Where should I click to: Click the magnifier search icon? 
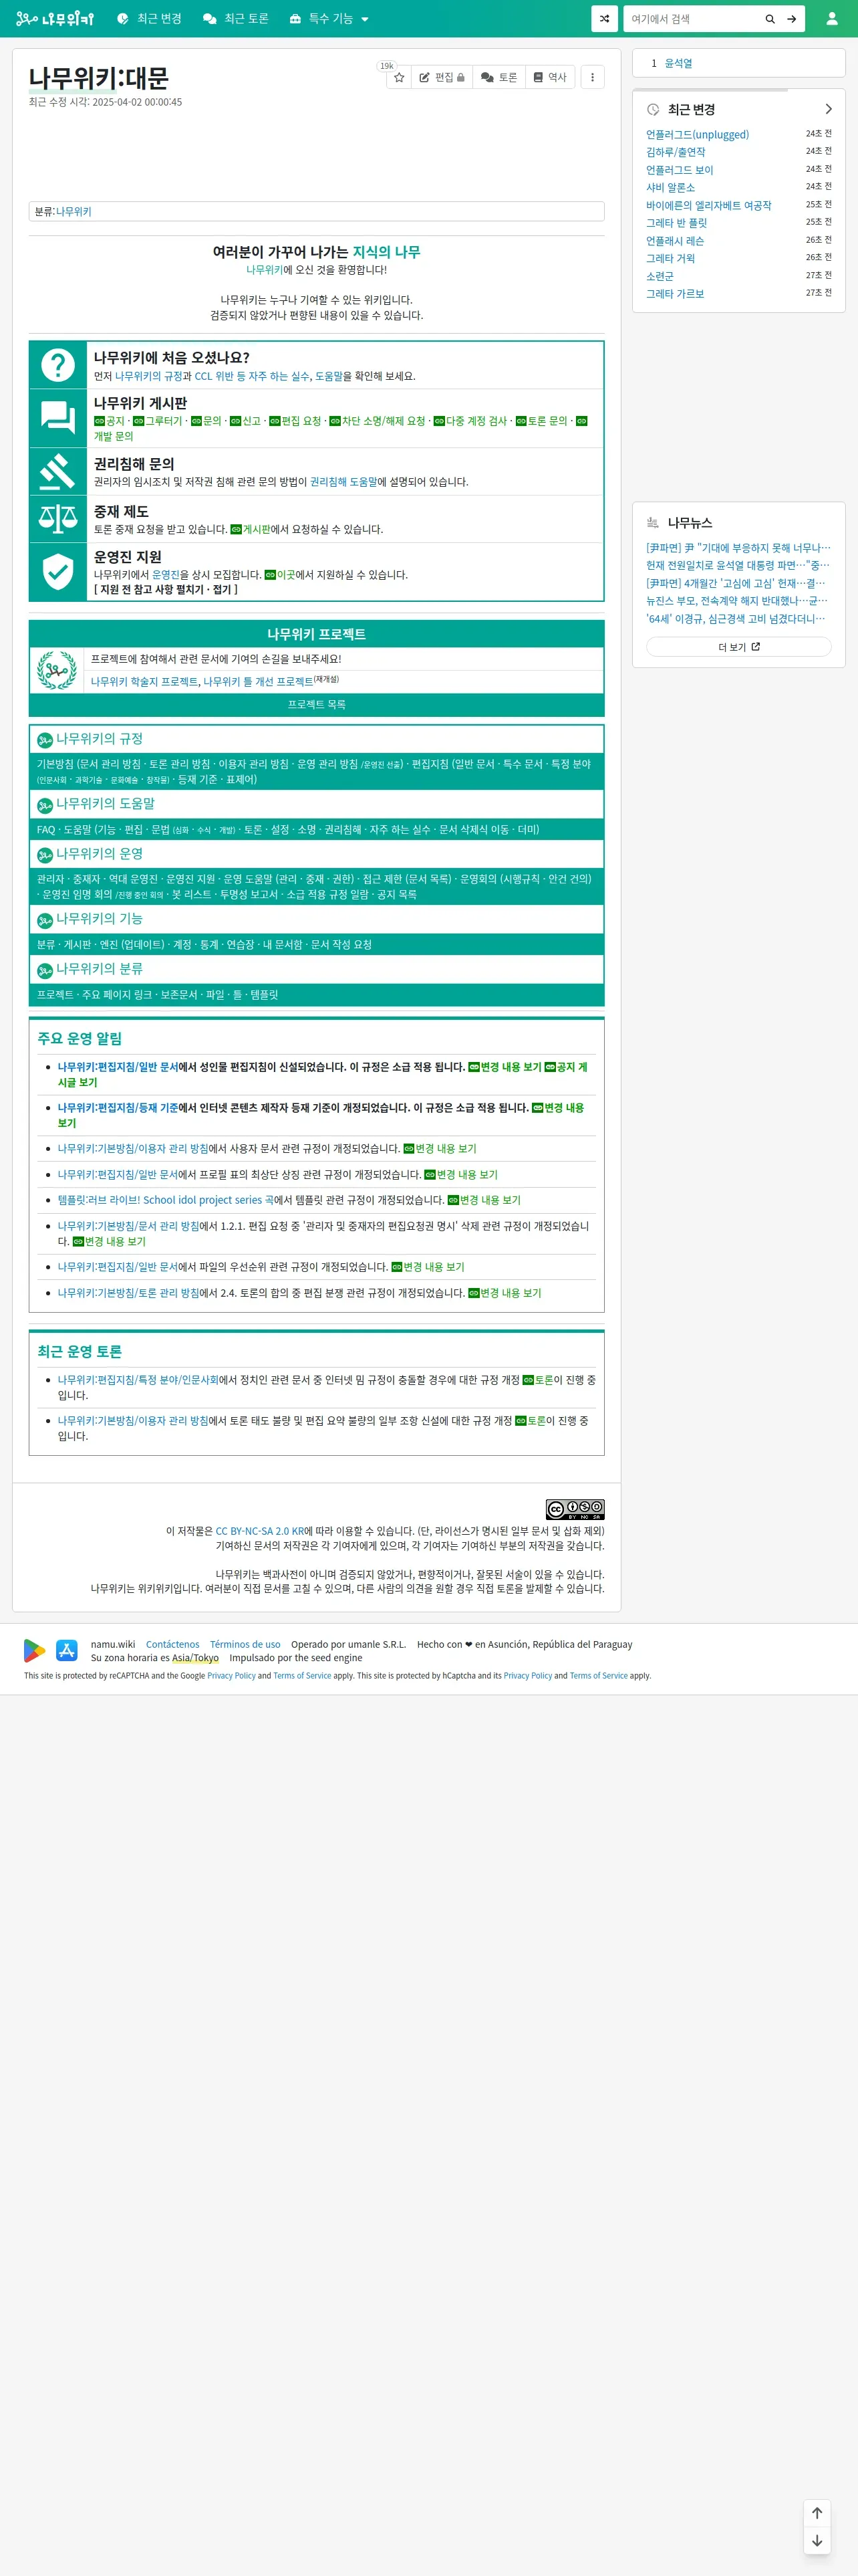click(770, 18)
